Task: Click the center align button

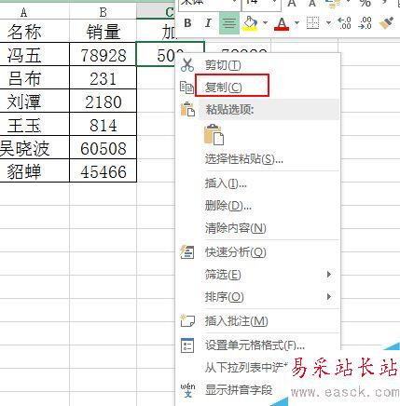Action: coord(229,23)
